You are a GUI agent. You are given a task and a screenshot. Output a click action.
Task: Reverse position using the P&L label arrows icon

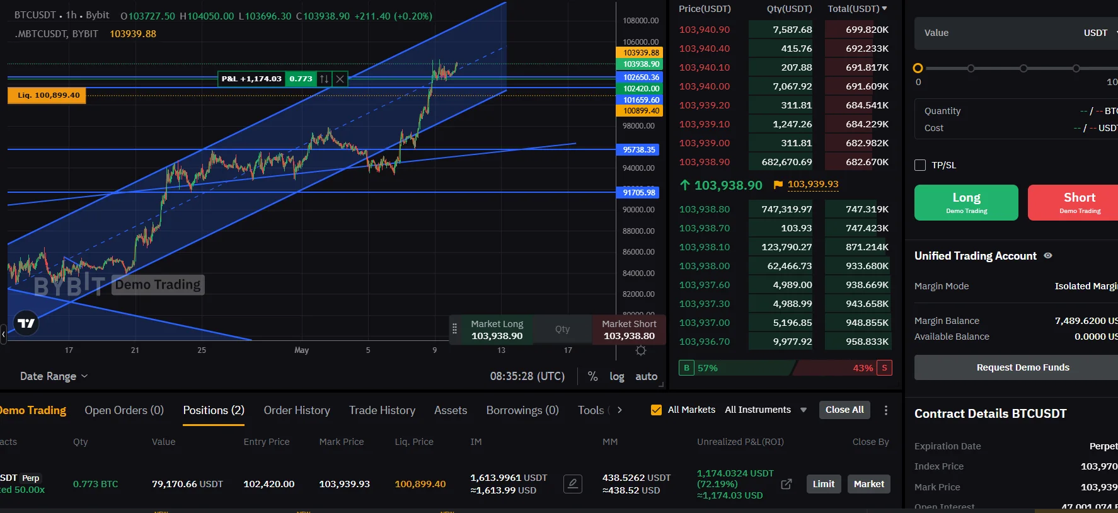tap(324, 79)
